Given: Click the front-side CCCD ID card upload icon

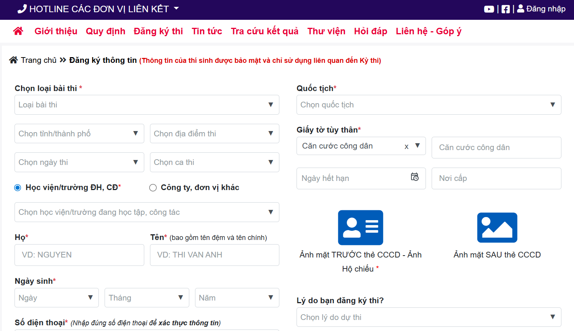Looking at the screenshot, I should point(360,227).
